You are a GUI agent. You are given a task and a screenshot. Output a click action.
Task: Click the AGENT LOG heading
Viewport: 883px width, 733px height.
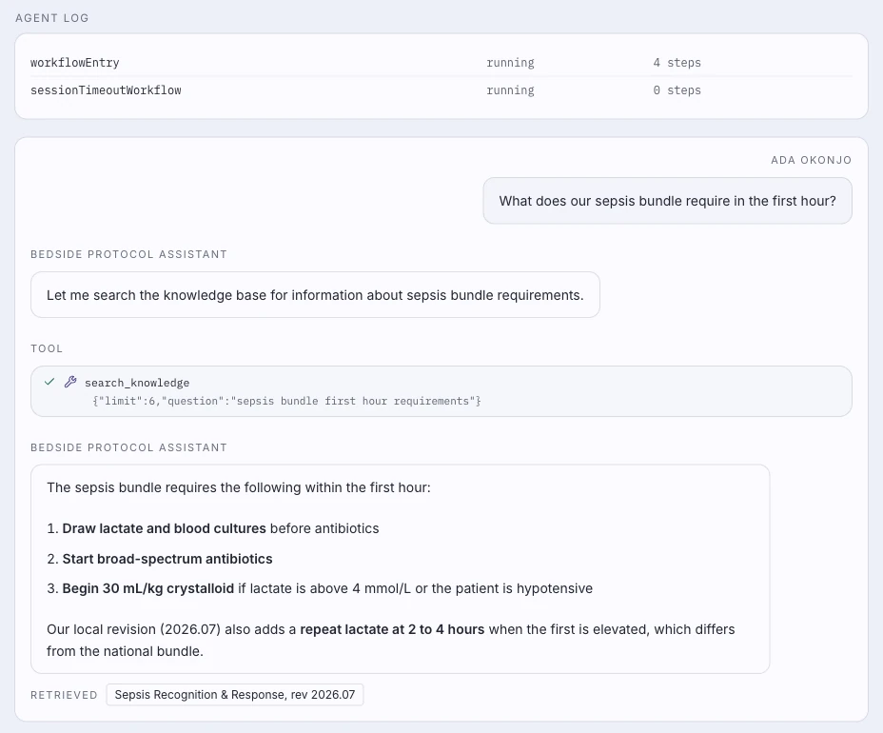coord(51,18)
